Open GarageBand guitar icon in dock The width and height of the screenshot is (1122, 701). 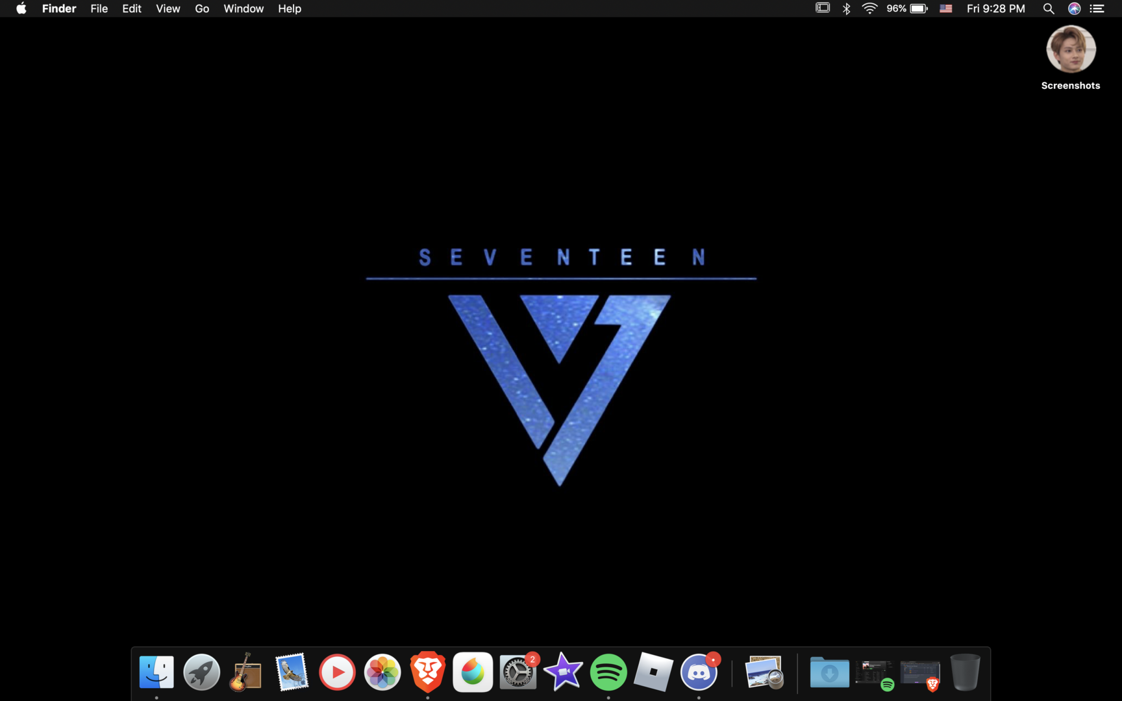point(247,672)
